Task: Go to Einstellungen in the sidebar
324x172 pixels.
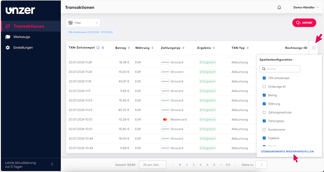Action: pos(23,48)
